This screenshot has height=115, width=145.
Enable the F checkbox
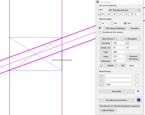coord(130,14)
